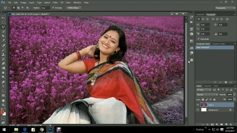Screen dimensions: 237x133
Task: Select the Pen tool
Action: 3,82
